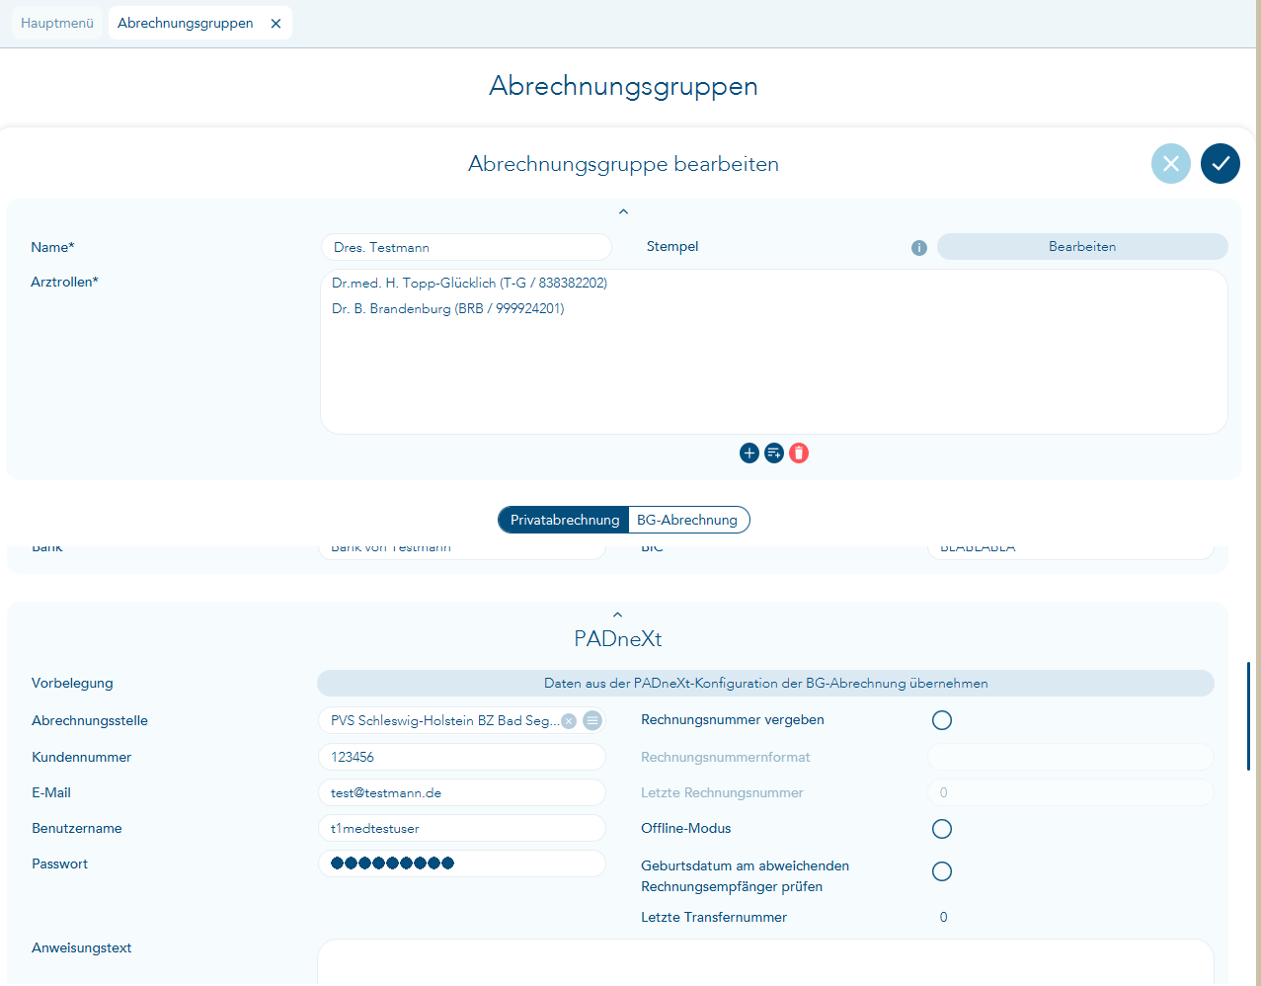The width and height of the screenshot is (1261, 986).
Task: Add a new Arztrolle with plus icon
Action: click(x=749, y=453)
